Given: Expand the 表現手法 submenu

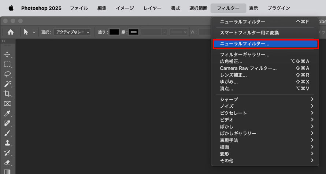Looking at the screenshot, I should 265,140.
